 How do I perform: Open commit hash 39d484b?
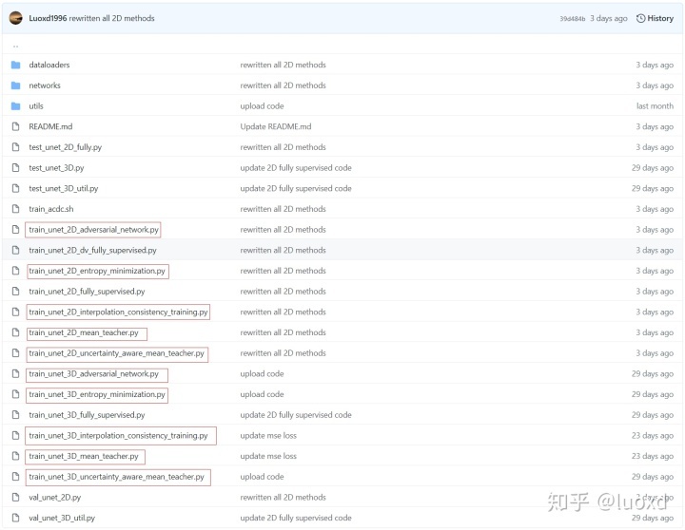tap(573, 19)
